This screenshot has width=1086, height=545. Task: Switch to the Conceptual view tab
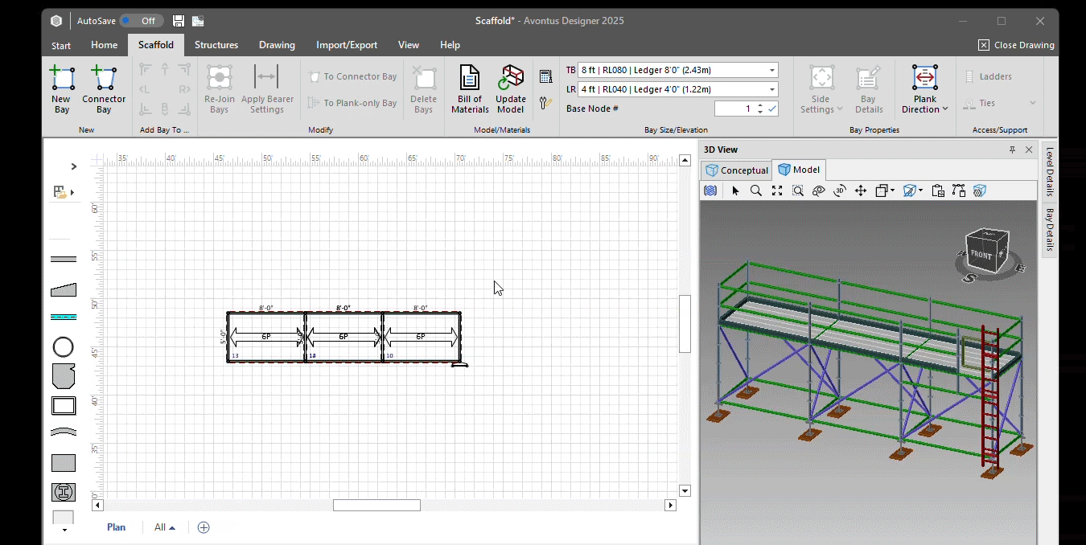(x=737, y=170)
